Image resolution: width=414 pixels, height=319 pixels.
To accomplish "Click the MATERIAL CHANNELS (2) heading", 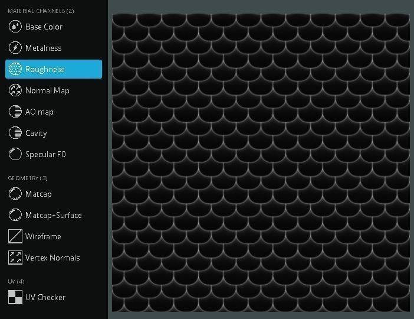I will click(41, 11).
